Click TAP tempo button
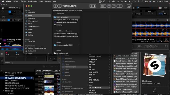Screen dimensions: 170x95 coord(165,14)
